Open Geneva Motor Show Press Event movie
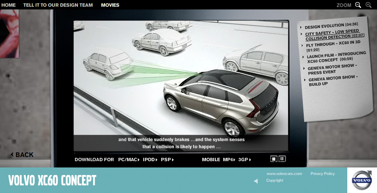377x193 pixels. click(333, 69)
